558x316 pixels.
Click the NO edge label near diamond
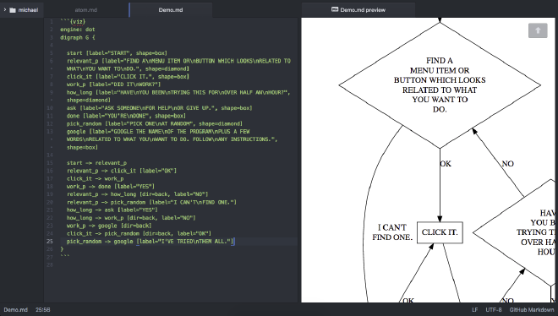tap(507, 164)
